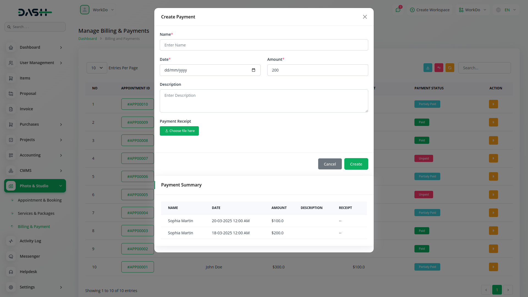Open Activity Log from sidebar

30,241
